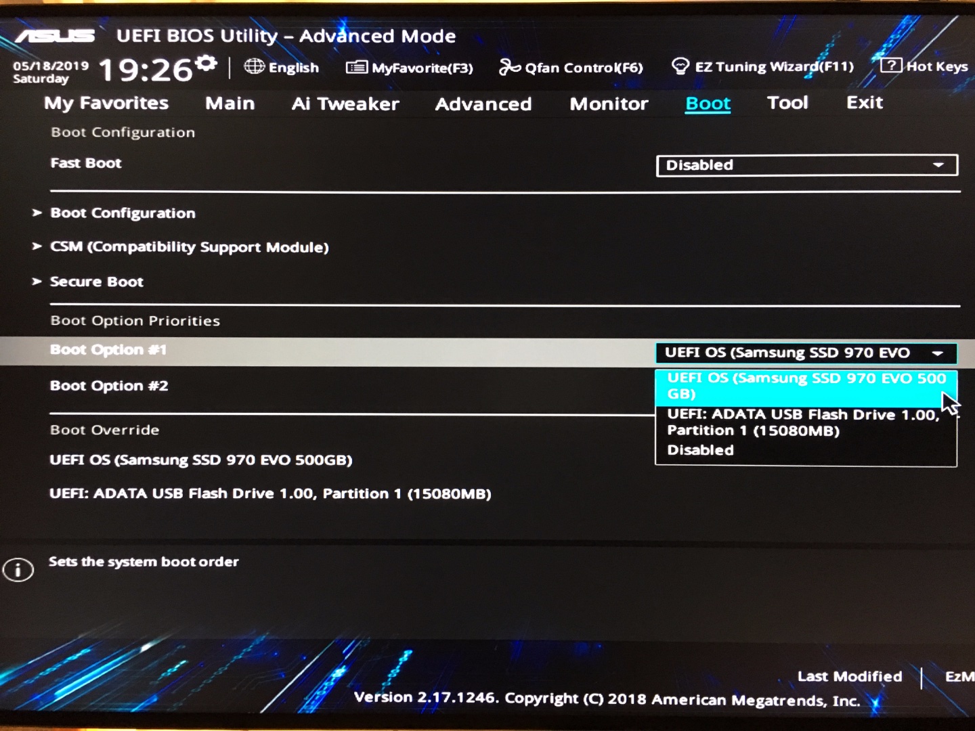Go to the Exit tab

click(865, 103)
